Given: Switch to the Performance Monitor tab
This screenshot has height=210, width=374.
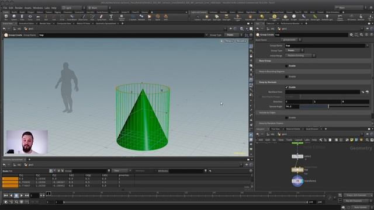Looking at the screenshot, I should [290, 23].
